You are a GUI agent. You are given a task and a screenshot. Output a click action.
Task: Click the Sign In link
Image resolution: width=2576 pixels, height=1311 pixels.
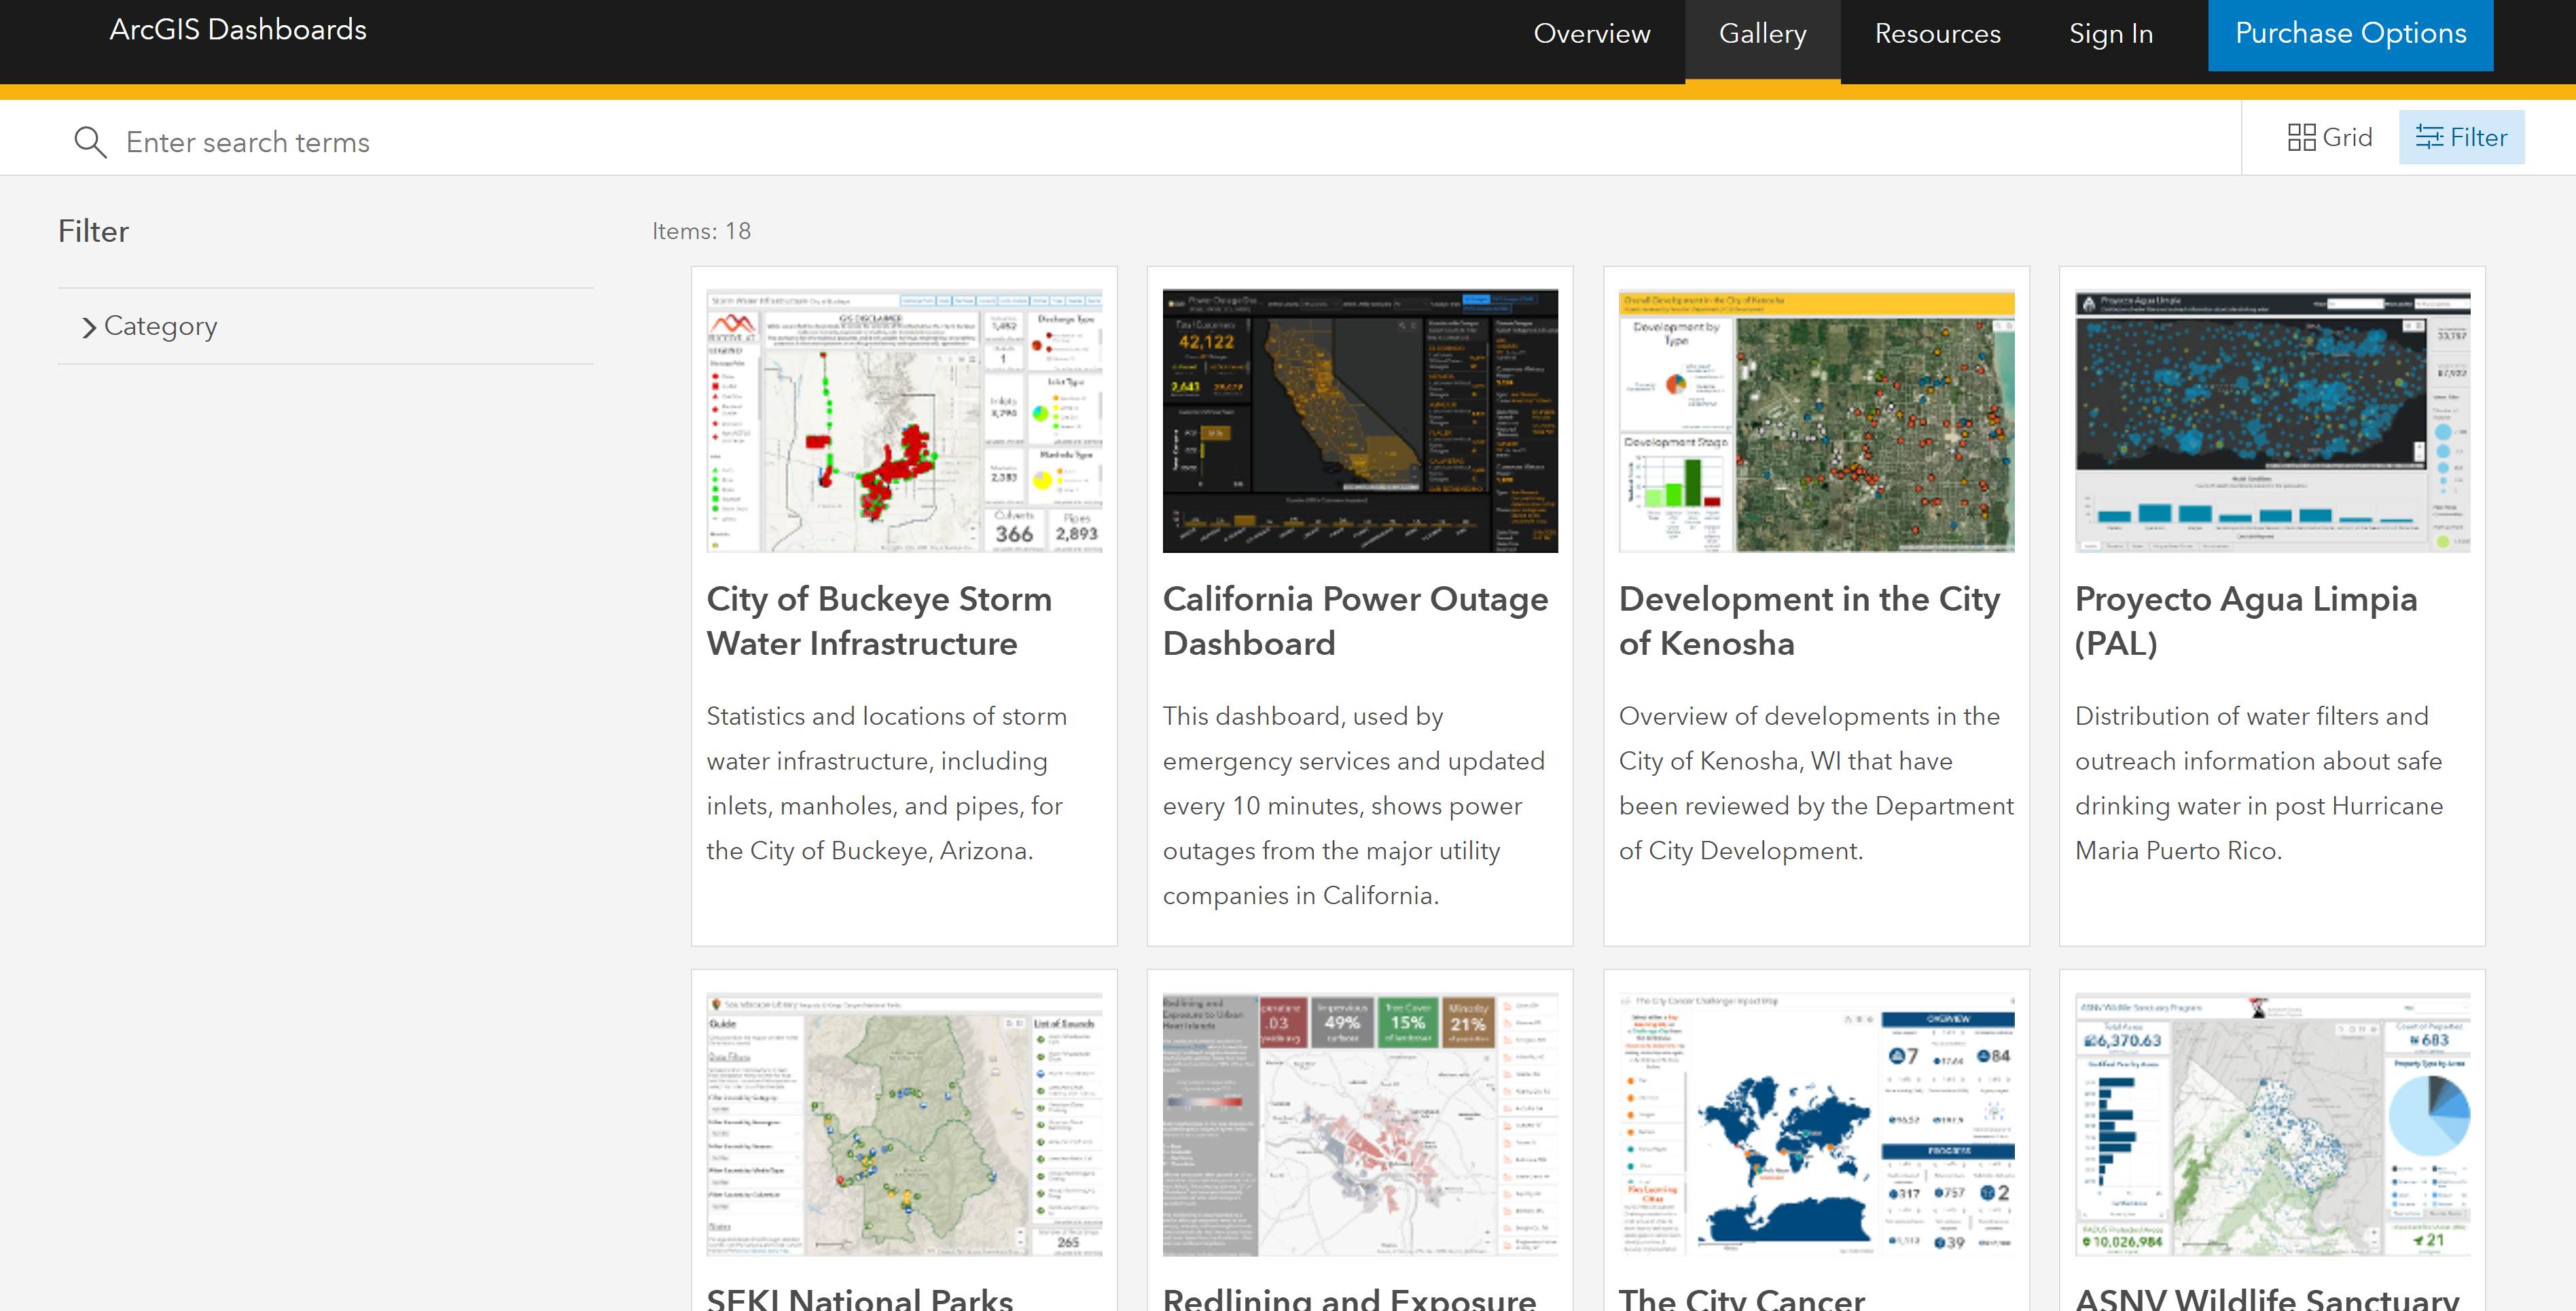tap(2110, 33)
